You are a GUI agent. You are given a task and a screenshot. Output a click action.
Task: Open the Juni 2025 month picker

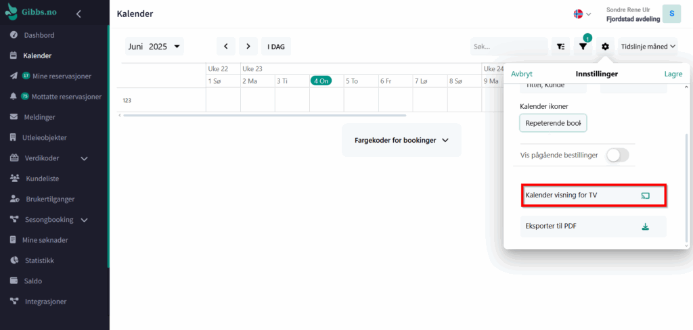(x=155, y=47)
